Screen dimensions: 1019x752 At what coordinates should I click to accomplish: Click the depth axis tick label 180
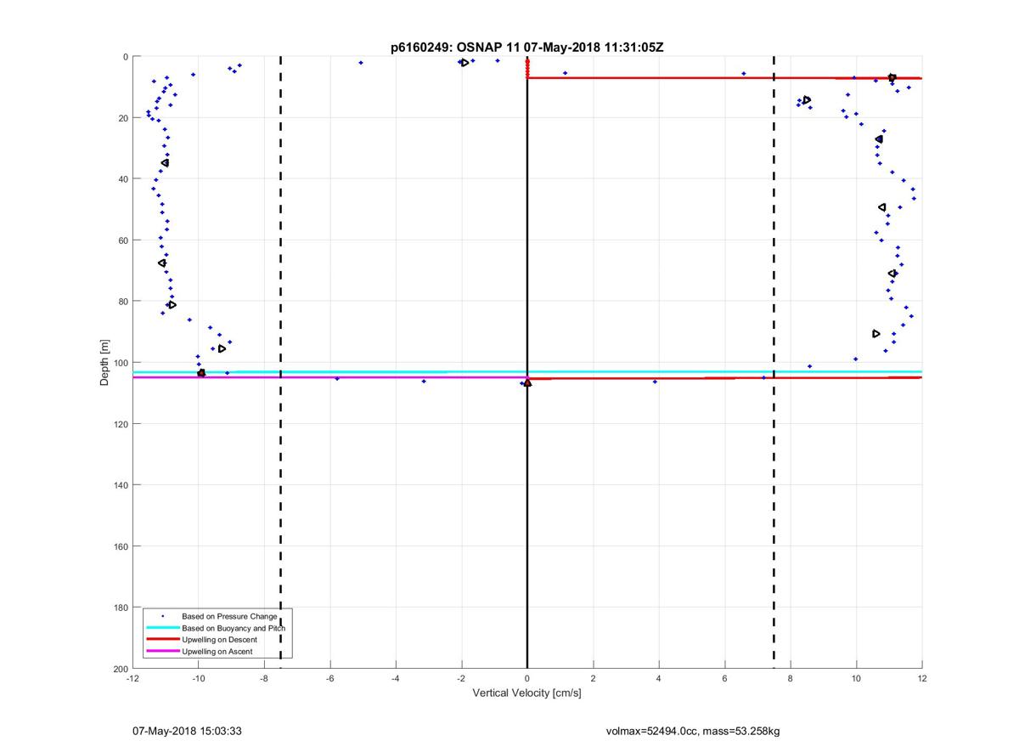click(x=120, y=608)
